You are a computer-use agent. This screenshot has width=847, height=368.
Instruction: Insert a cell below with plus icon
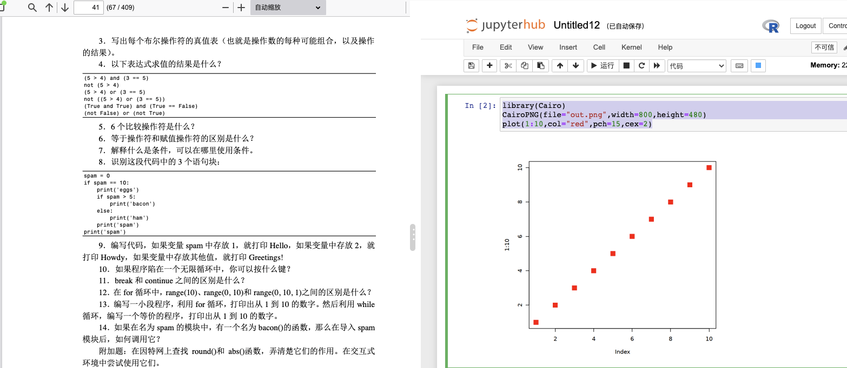point(489,66)
